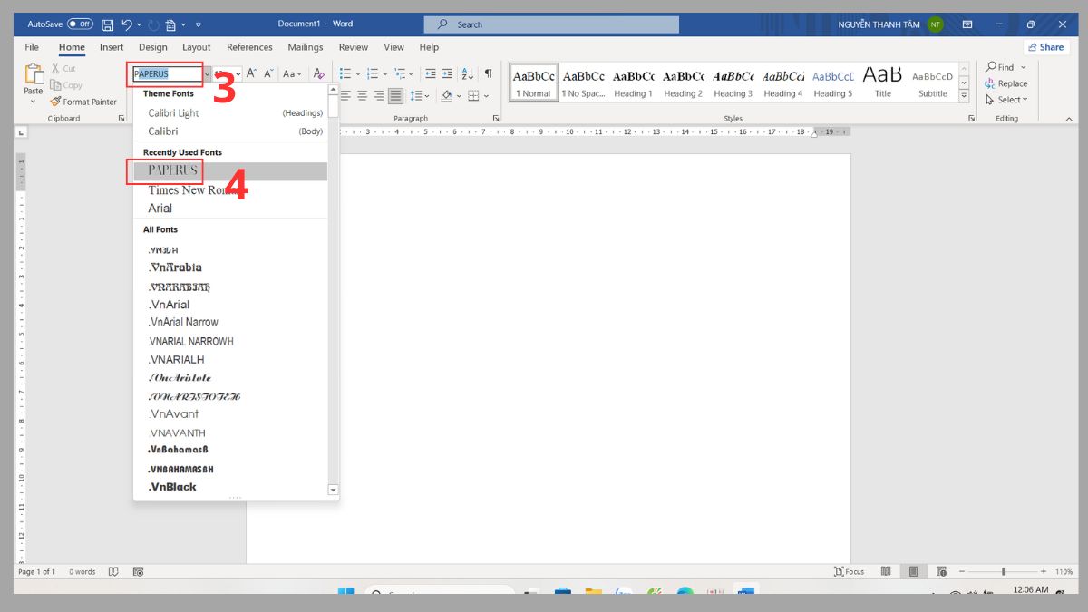Open the Sort dialog icon
Viewport: 1088px width, 612px height.
466,74
